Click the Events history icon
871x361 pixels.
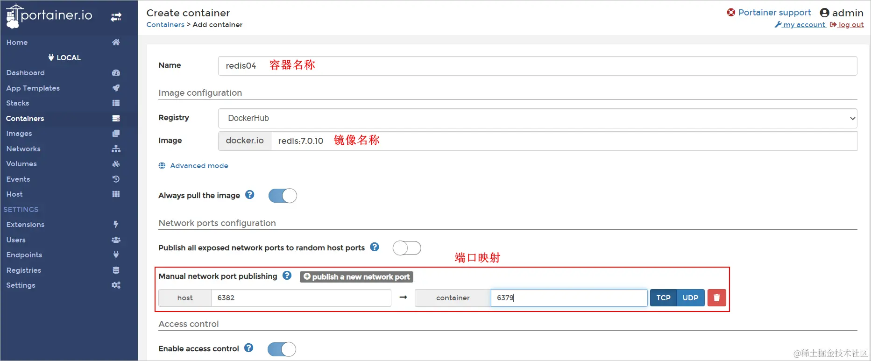[116, 179]
